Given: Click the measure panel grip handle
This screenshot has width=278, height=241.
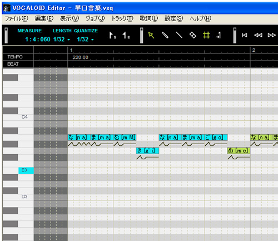Looking at the screenshot, I should pyautogui.click(x=6, y=35).
